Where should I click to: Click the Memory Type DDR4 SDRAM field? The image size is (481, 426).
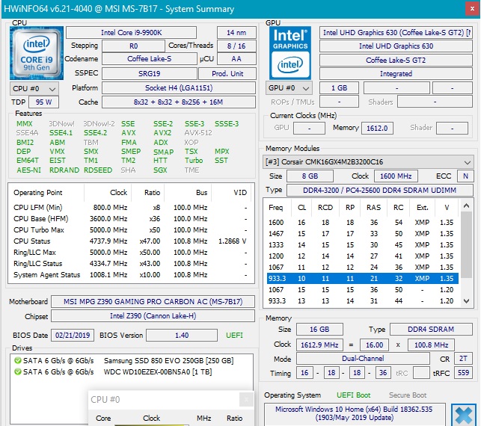click(x=431, y=329)
